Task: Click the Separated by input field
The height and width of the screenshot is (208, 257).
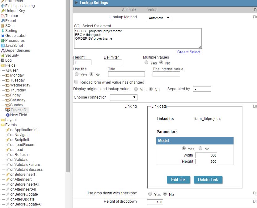Action: coord(202,89)
